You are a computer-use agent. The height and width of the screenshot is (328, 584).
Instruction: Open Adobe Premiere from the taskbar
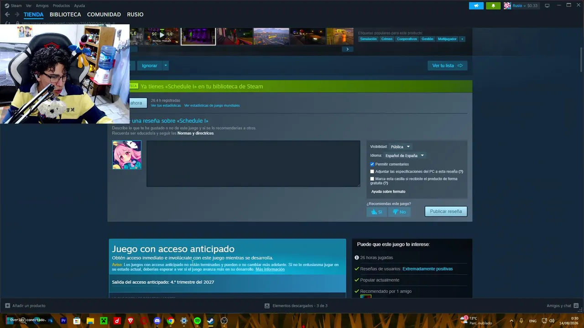(x=63, y=321)
